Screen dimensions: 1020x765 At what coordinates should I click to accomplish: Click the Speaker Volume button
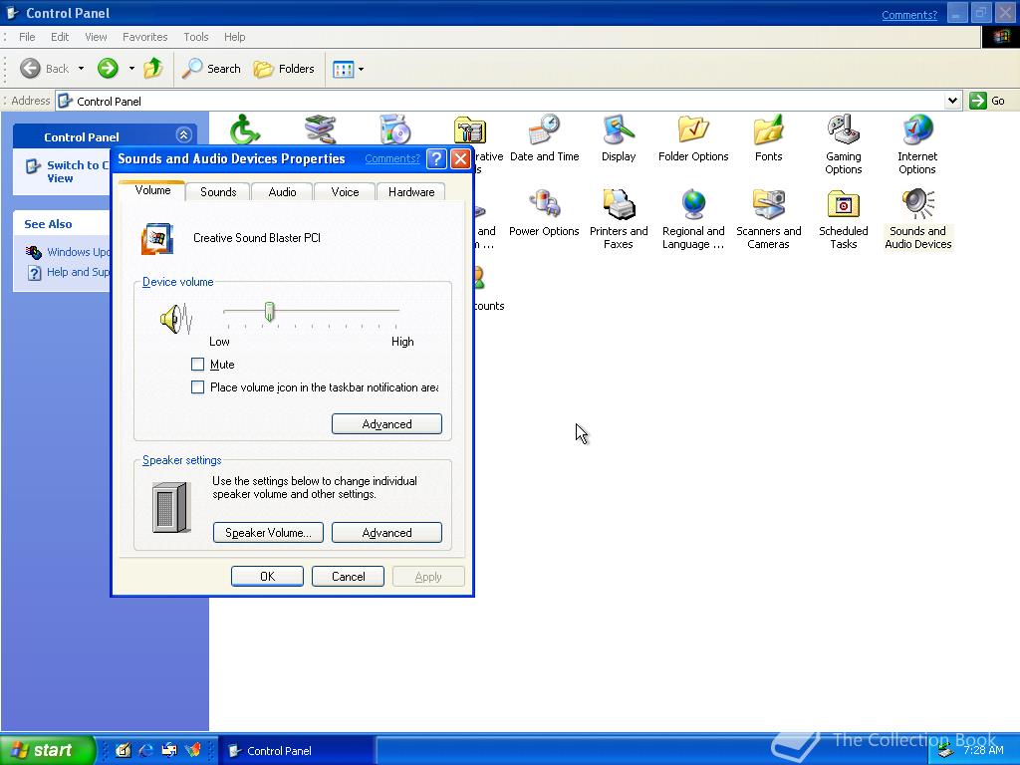pos(268,533)
